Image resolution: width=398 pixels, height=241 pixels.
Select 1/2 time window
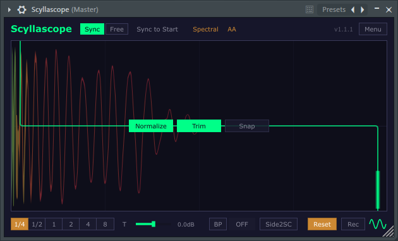[x=37, y=224]
